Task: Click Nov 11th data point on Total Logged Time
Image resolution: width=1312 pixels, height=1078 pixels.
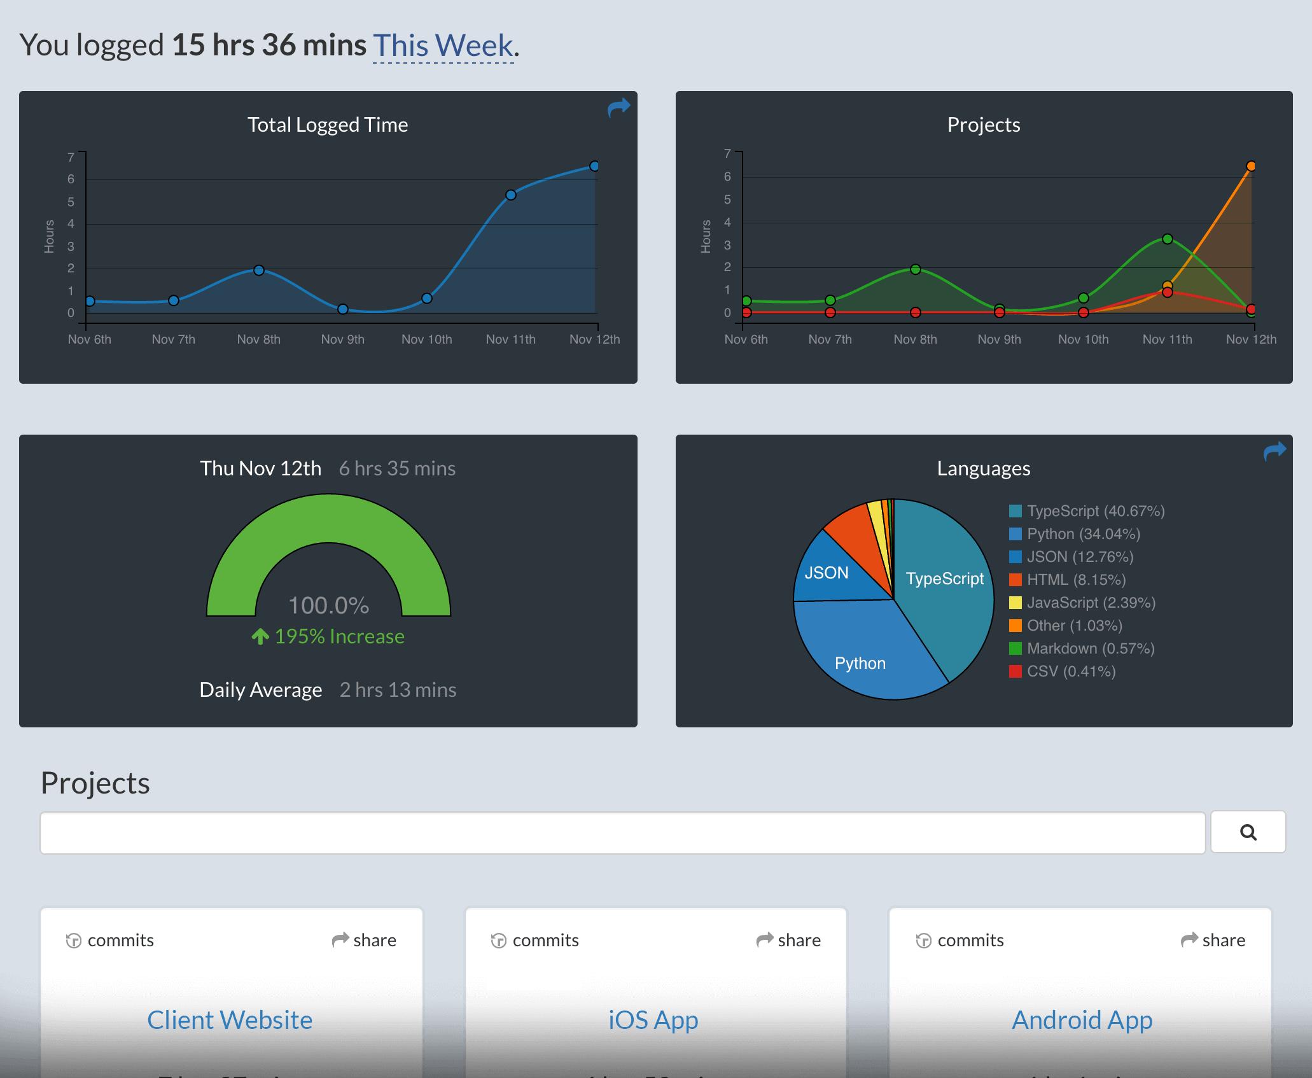Action: point(511,195)
